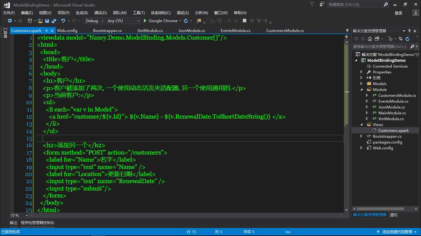Click the Home icon in Solution Explorer
The width and height of the screenshot is (421, 236).
point(370,39)
